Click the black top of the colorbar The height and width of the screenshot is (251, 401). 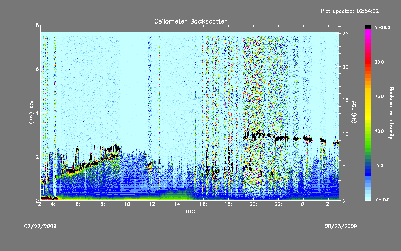368,27
